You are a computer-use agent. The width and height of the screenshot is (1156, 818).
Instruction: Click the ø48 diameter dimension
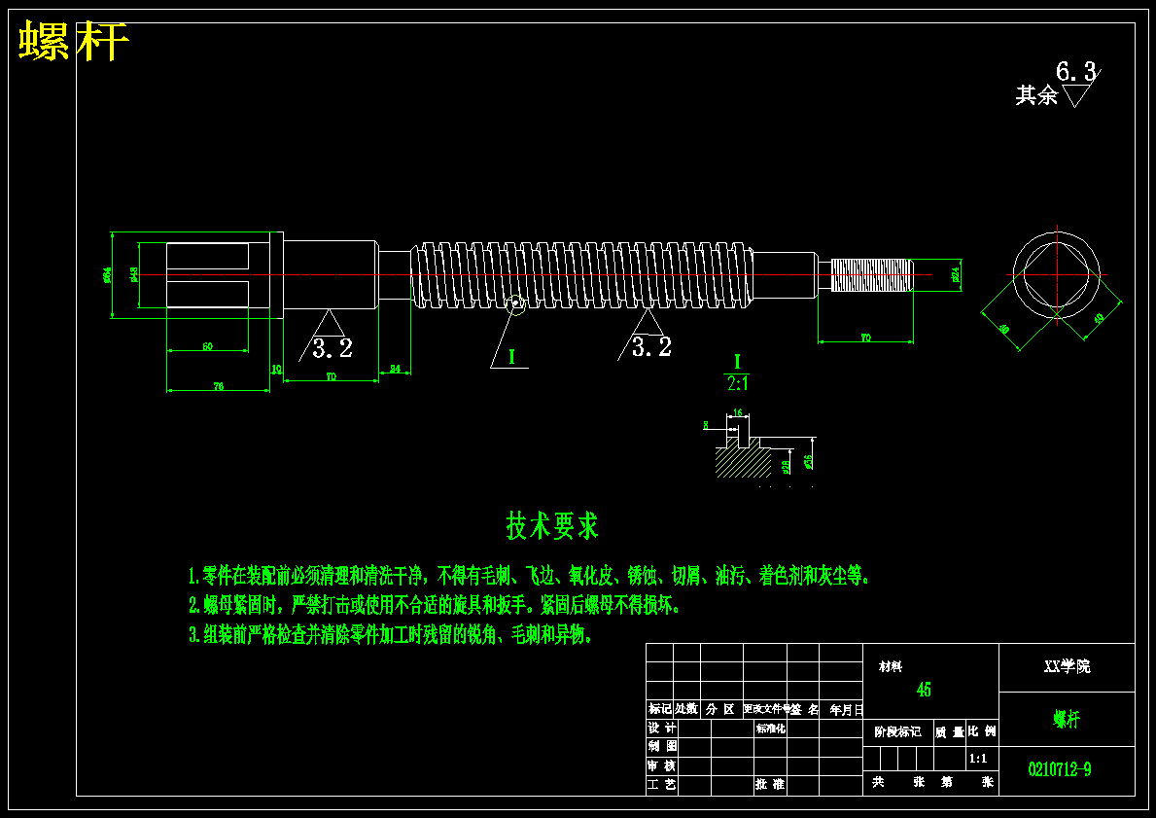point(134,273)
